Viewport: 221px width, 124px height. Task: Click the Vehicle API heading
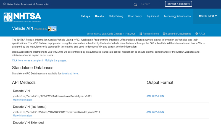[22, 28]
